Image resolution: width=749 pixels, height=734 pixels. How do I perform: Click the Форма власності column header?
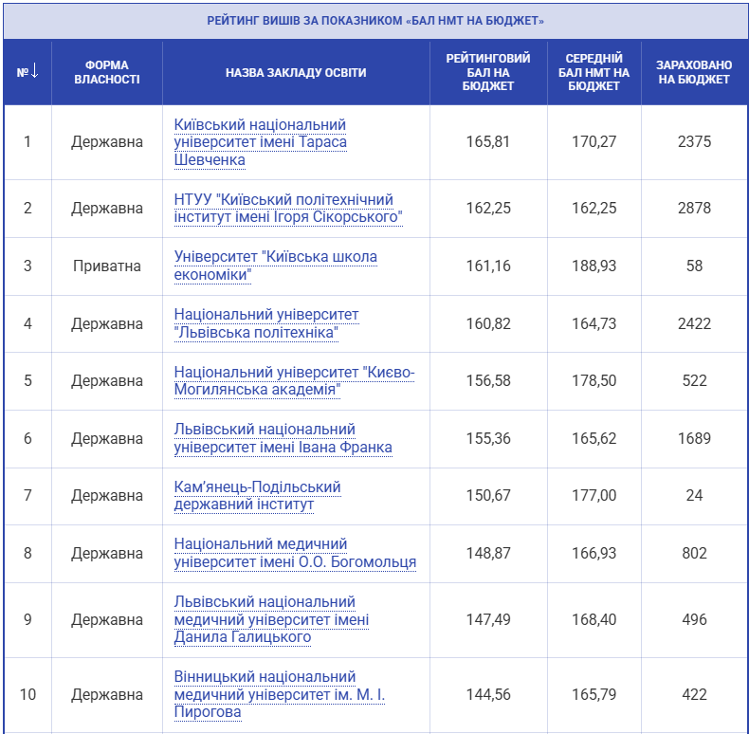coord(106,72)
